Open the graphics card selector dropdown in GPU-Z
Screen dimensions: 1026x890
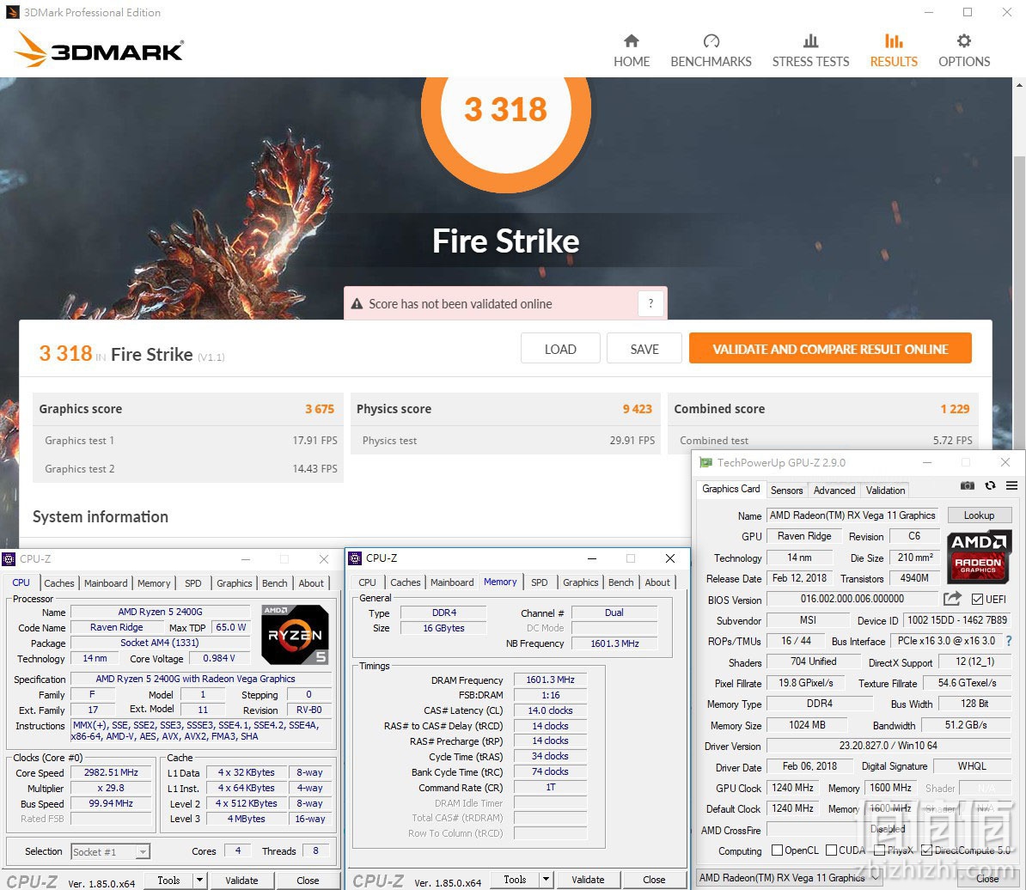[x=789, y=878]
